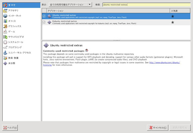193x133 pixels.
Task: Select the ゲーム category label
Action: [x=12, y=31]
